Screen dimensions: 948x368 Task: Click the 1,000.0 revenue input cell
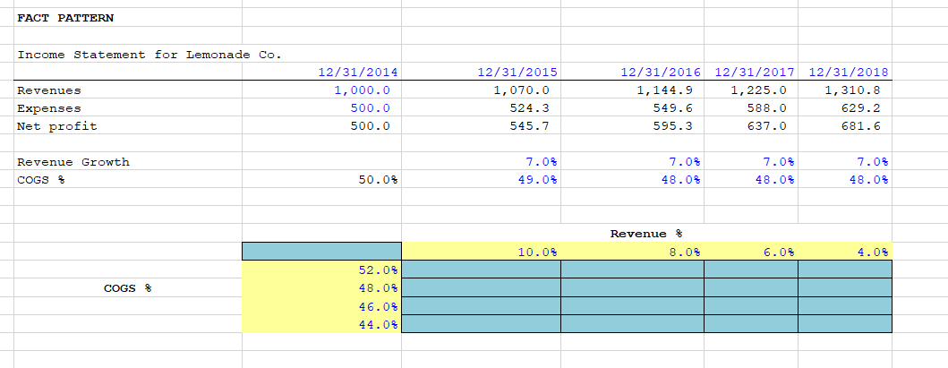click(x=321, y=90)
